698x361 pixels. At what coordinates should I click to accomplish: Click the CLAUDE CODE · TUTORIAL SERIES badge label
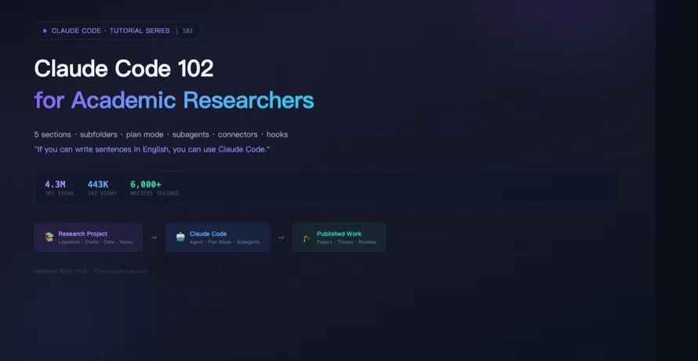click(x=111, y=31)
